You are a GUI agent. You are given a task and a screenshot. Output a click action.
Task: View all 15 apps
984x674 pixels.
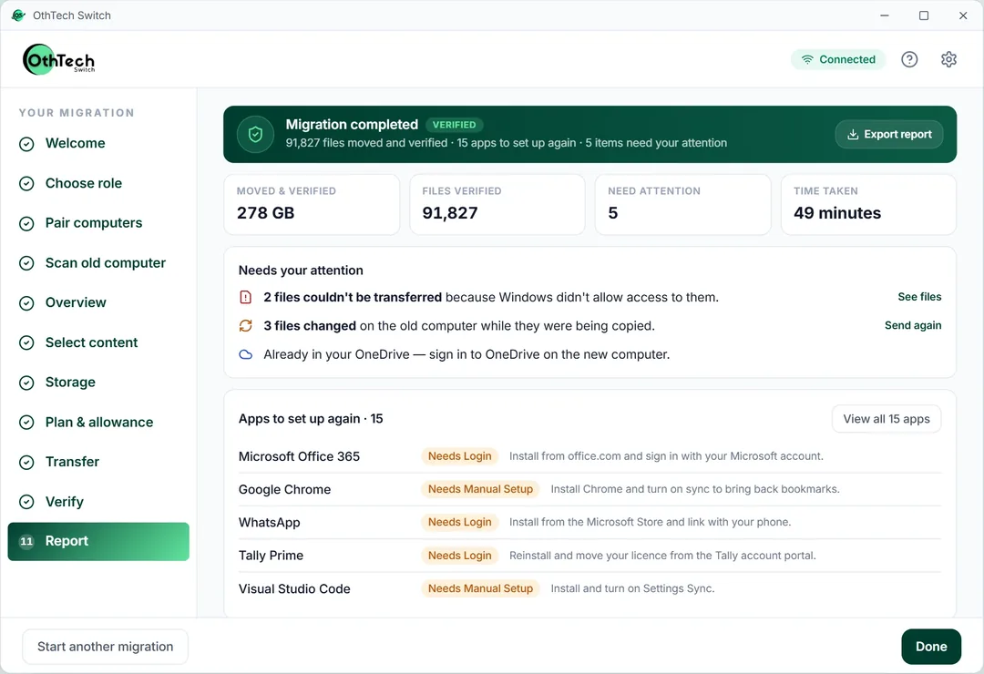point(887,419)
